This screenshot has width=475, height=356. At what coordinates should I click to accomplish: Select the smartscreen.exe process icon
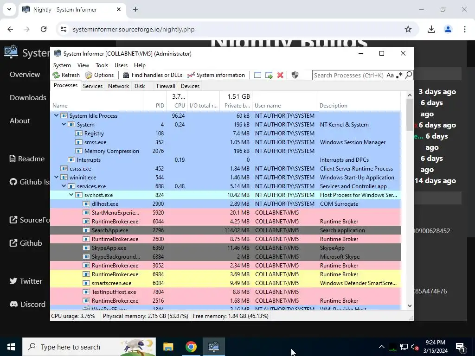coord(86,283)
